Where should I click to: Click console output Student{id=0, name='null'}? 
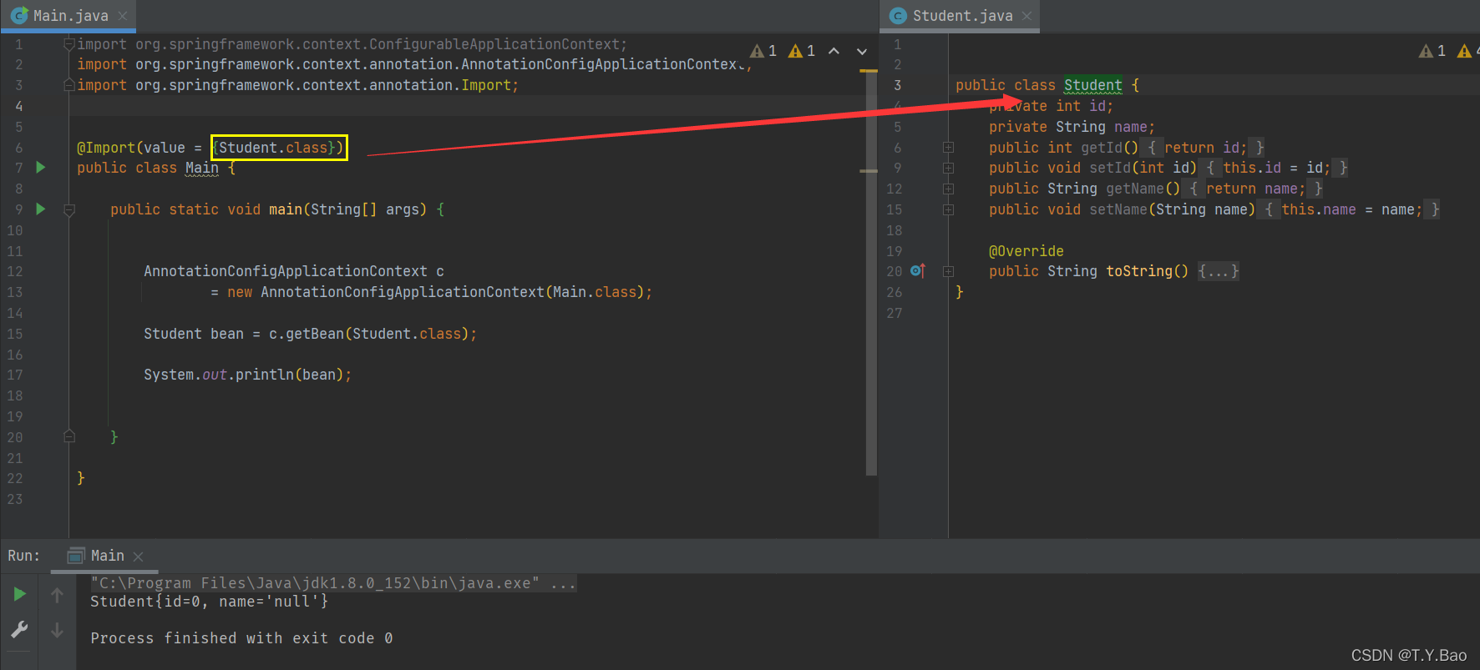click(209, 602)
